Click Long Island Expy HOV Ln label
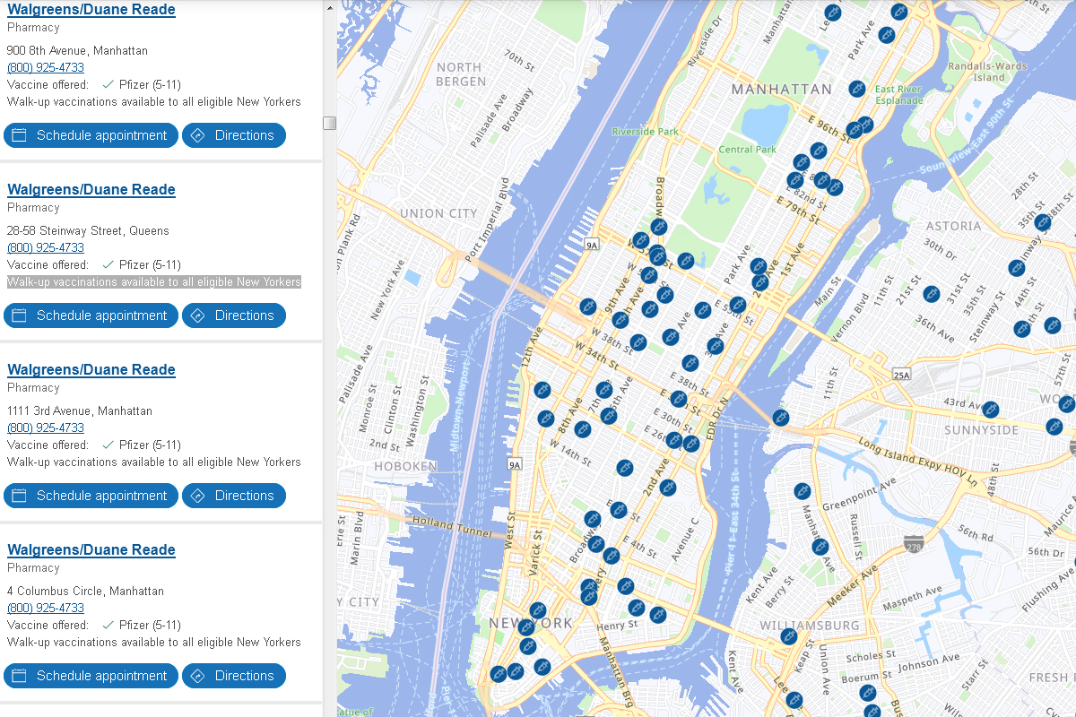The width and height of the screenshot is (1076, 717). coord(918,460)
